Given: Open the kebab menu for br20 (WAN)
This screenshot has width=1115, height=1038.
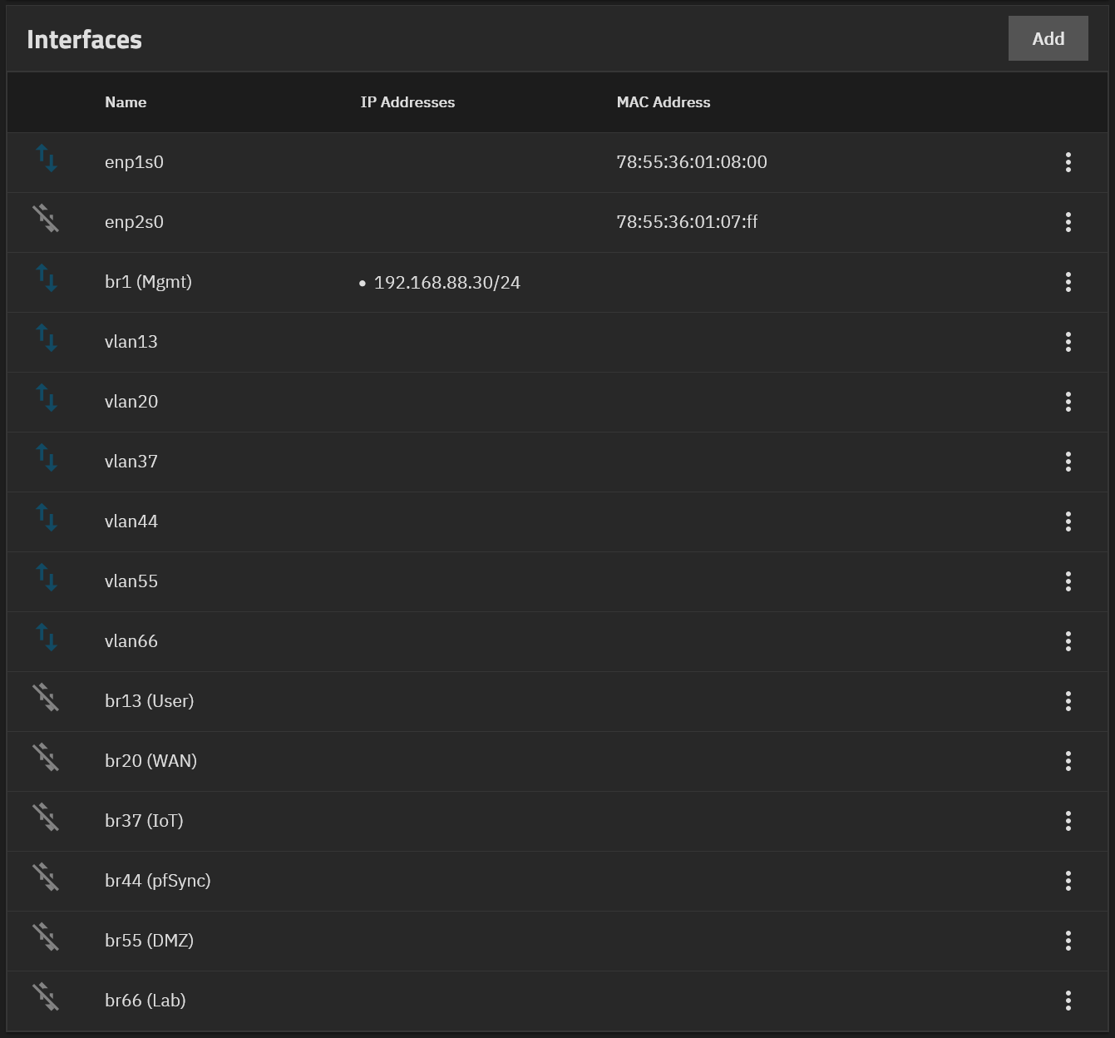Looking at the screenshot, I should (x=1068, y=761).
